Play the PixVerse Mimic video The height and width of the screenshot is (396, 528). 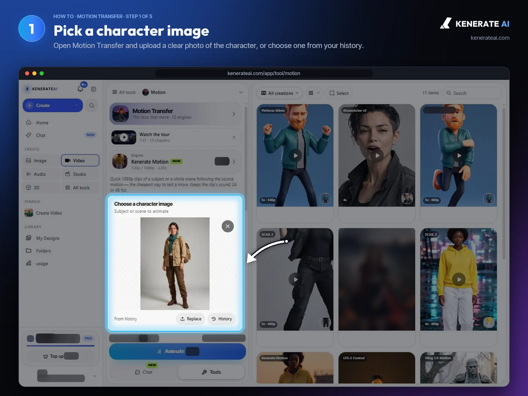[x=295, y=155]
